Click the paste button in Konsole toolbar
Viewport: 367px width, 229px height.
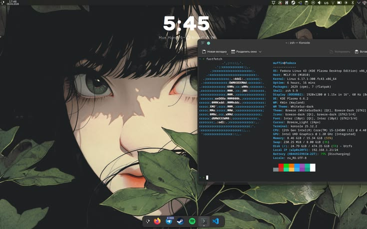(x=361, y=52)
